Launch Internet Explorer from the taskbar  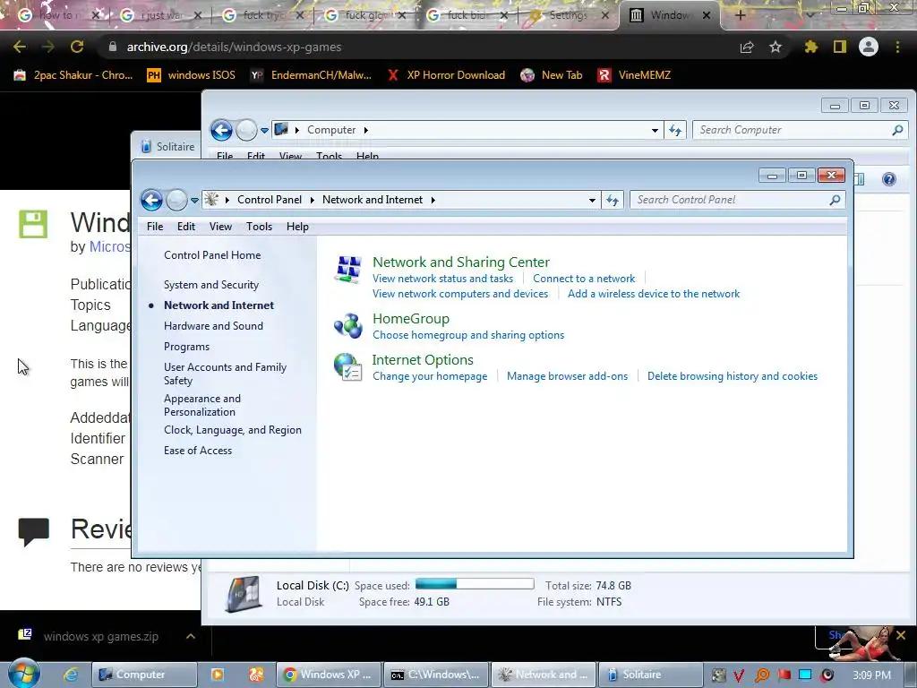tap(71, 675)
